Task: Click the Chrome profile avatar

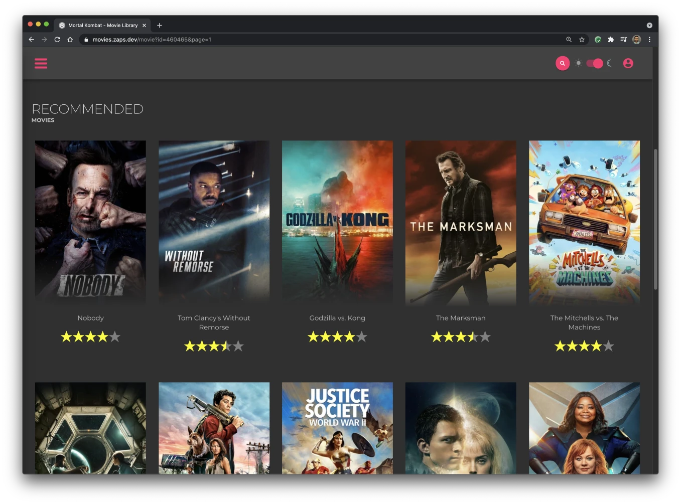Action: click(636, 40)
